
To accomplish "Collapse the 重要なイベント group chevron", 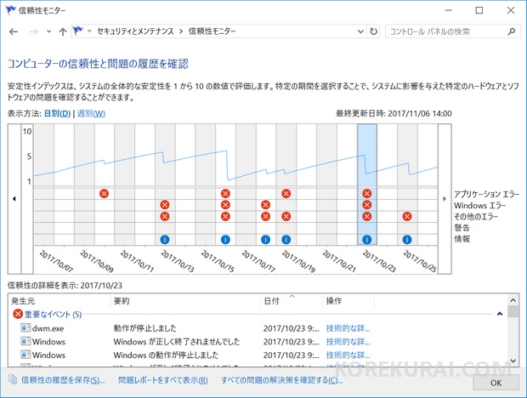I will pos(500,314).
